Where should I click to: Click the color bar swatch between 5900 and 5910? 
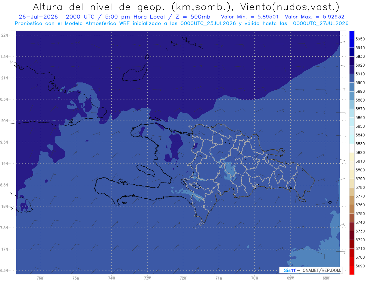(x=352, y=78)
